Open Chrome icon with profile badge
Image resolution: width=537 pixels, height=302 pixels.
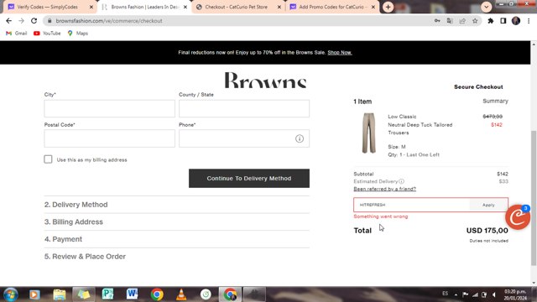click(230, 294)
